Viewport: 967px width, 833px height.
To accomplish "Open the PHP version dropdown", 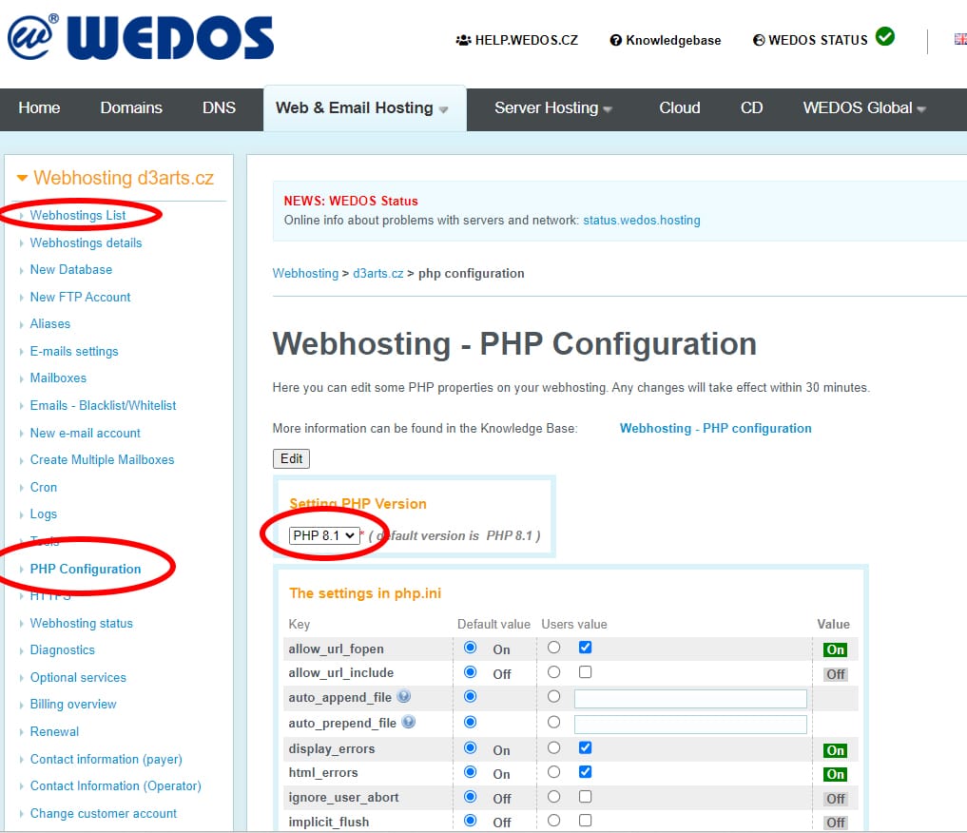I will click(324, 535).
